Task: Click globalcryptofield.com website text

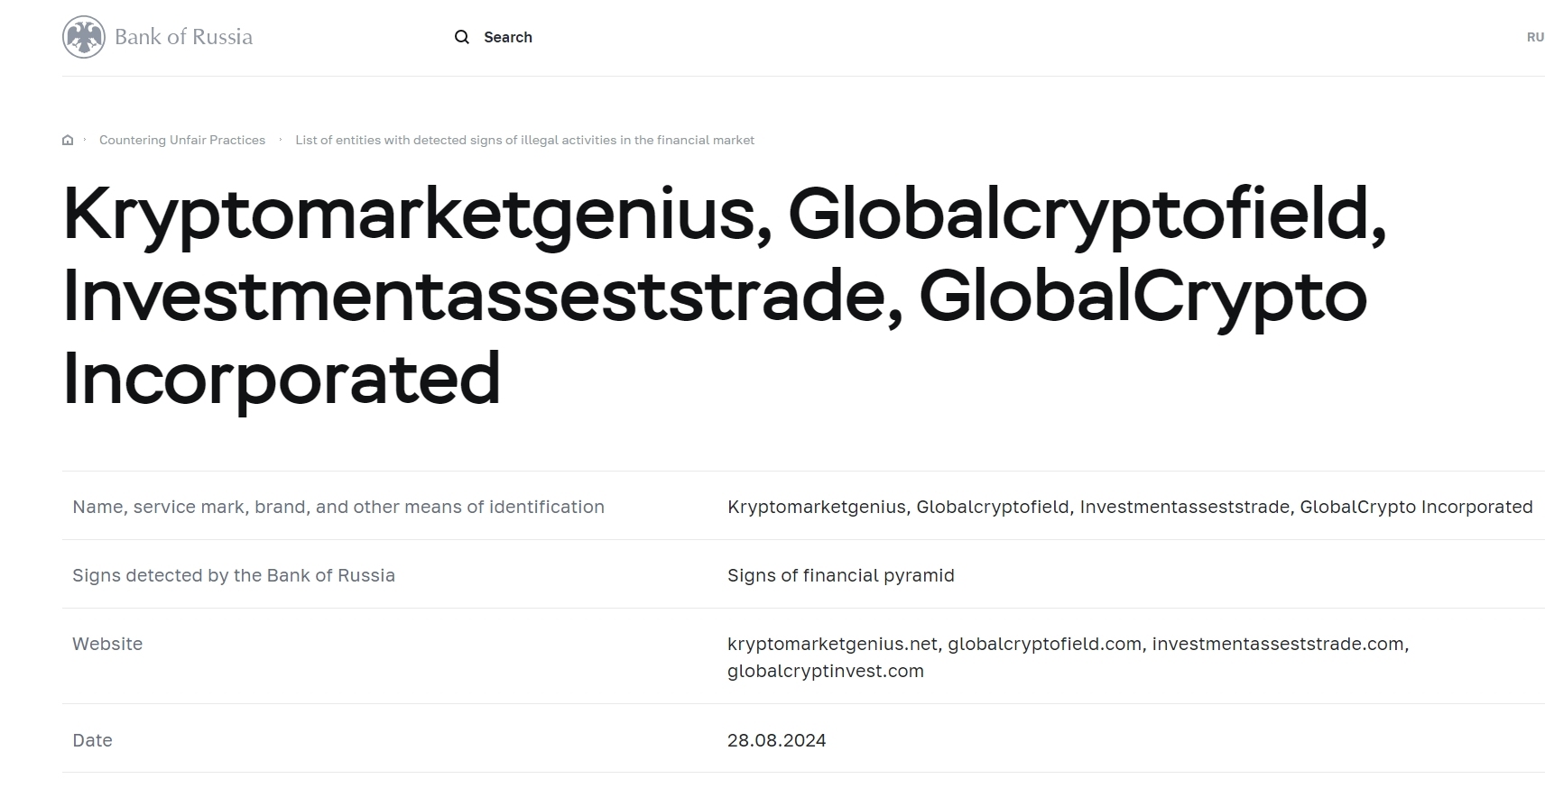Action: pos(1044,644)
